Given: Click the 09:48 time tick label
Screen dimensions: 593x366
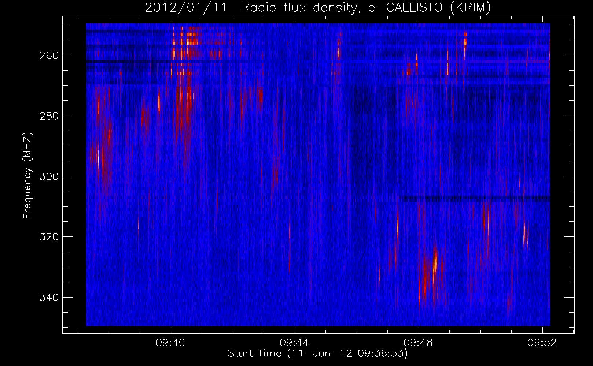Looking at the screenshot, I should 418,343.
